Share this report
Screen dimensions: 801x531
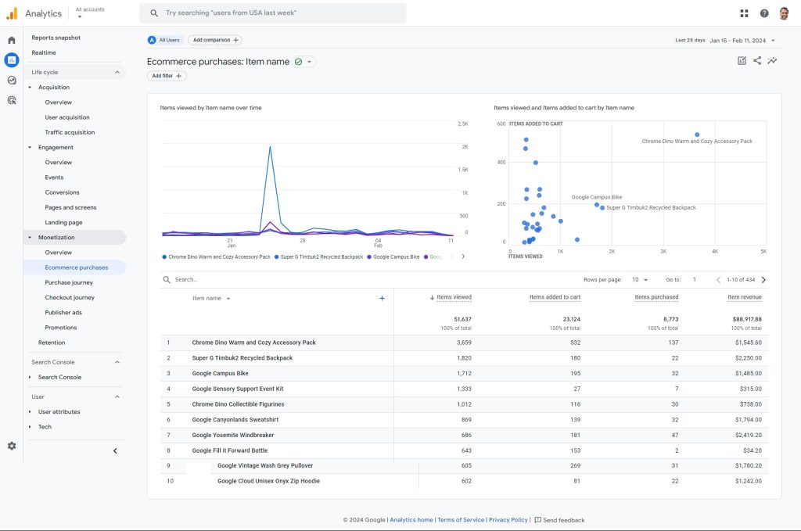pos(757,61)
